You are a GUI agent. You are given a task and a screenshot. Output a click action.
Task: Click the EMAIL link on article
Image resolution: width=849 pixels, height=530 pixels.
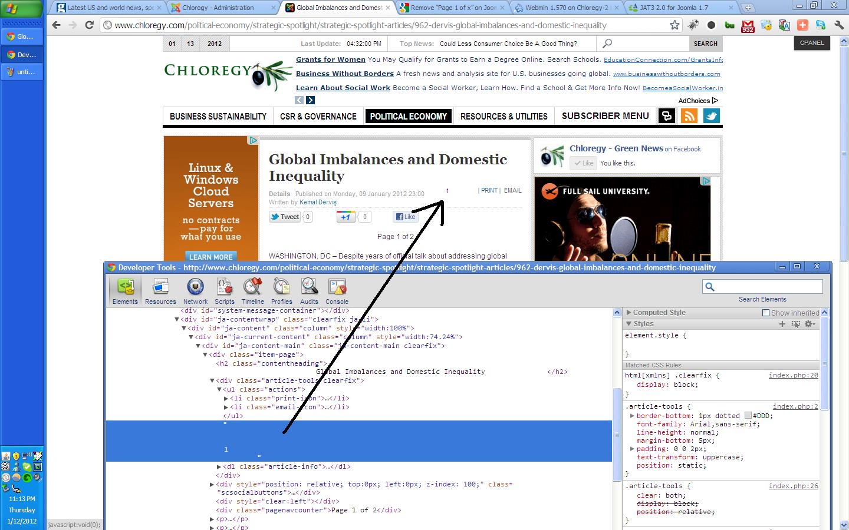pos(512,190)
